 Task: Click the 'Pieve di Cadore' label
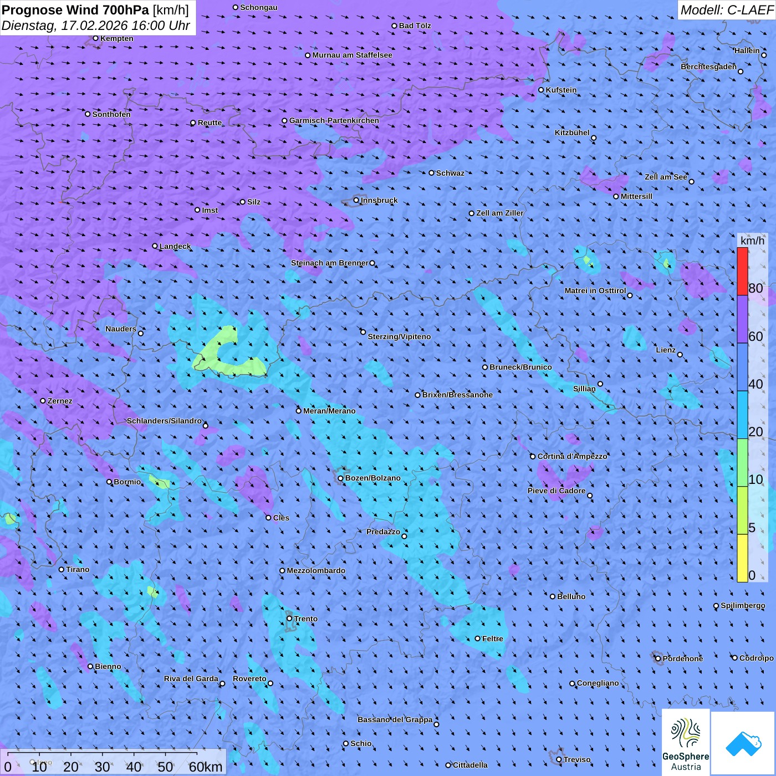tap(556, 491)
